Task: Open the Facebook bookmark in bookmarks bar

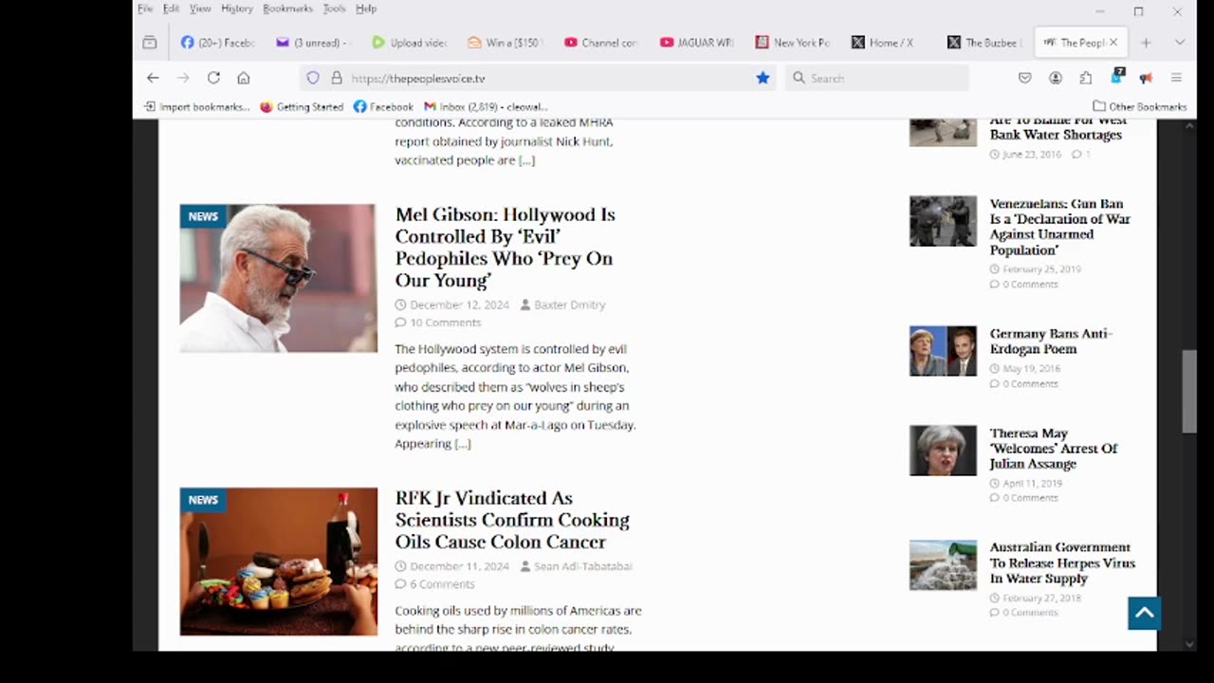Action: tap(383, 106)
